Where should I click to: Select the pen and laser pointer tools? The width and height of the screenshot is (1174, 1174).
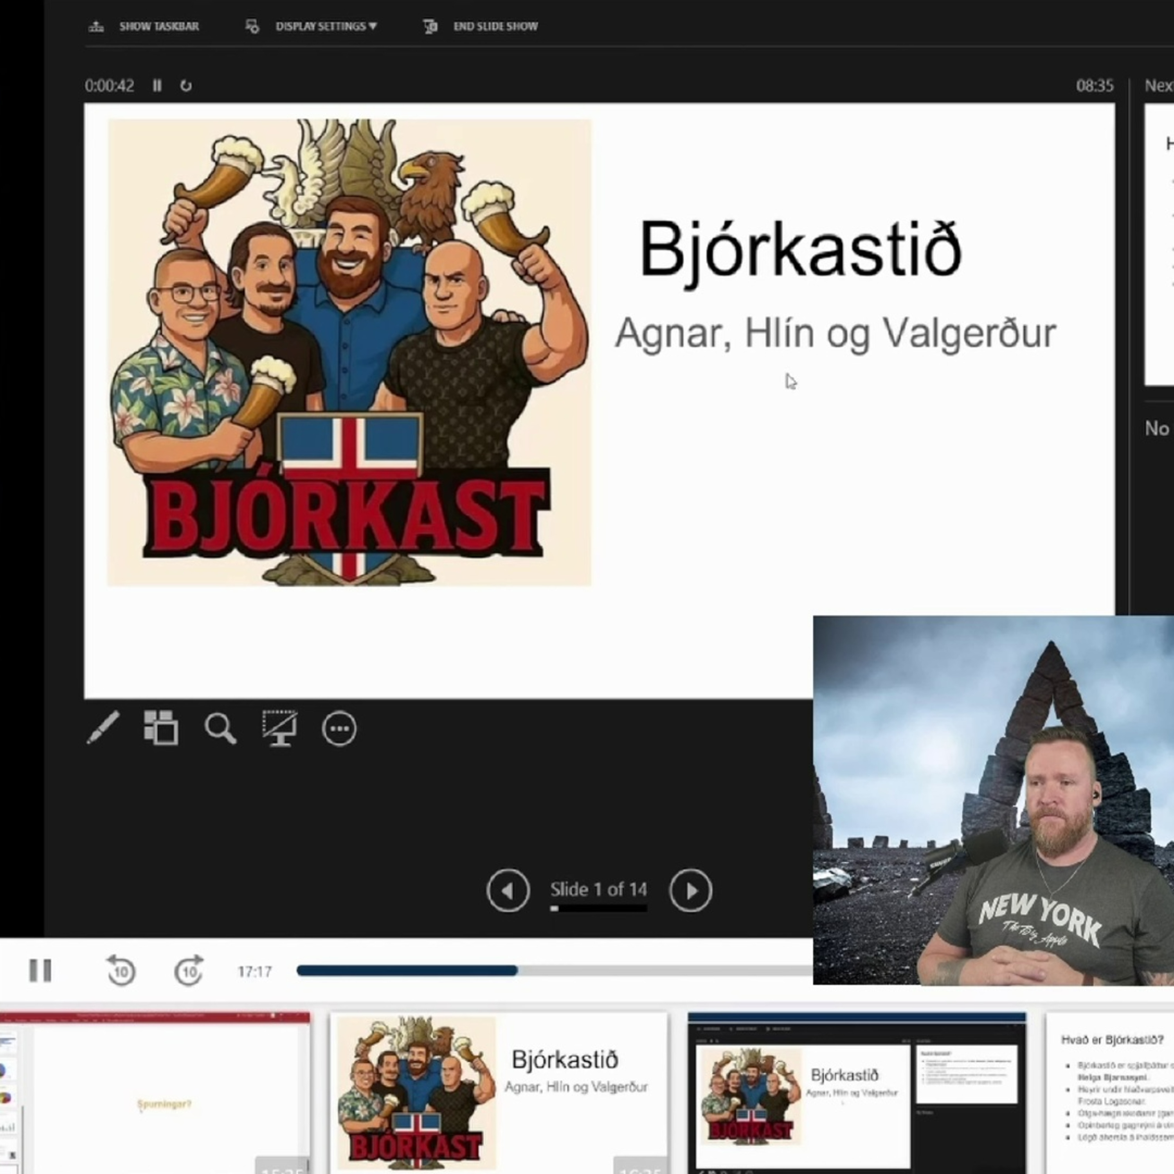point(103,727)
